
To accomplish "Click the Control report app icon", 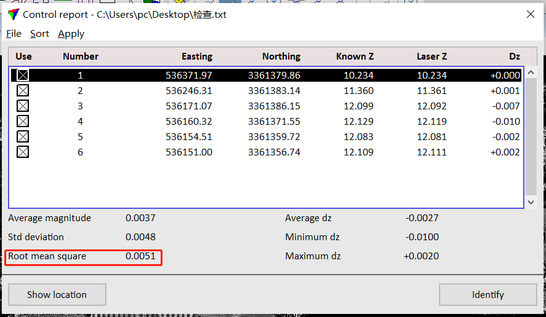I will point(12,14).
